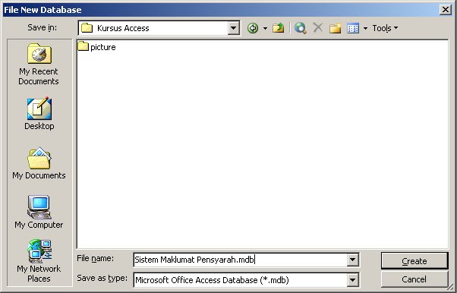The image size is (457, 293).
Task: Click the Delete X icon in toolbar
Action: click(x=317, y=28)
